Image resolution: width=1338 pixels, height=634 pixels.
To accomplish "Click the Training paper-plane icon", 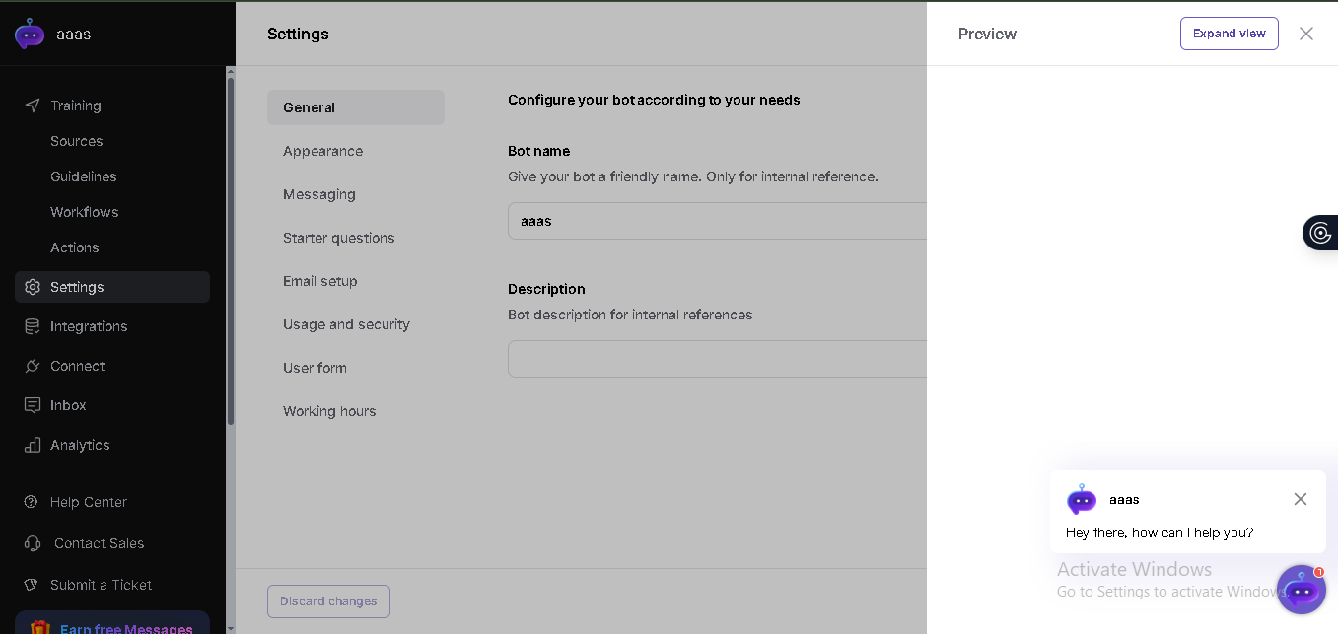I will click(x=33, y=106).
